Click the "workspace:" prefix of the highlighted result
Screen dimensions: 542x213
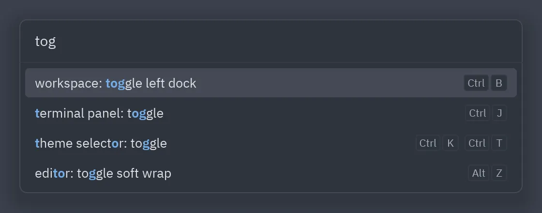(68, 84)
